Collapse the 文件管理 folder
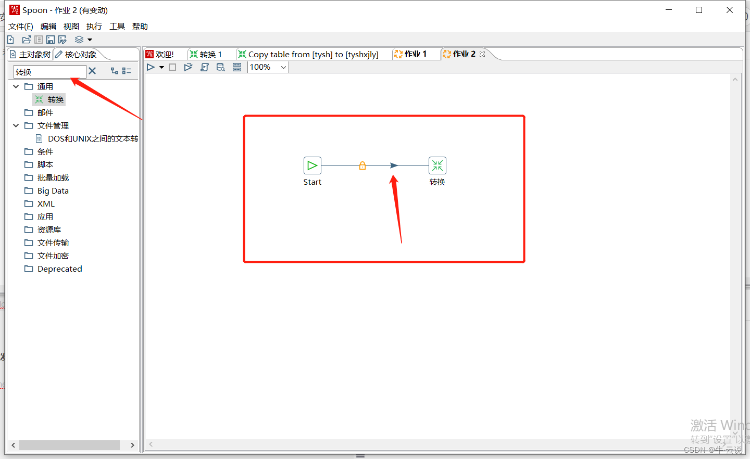 (16, 125)
